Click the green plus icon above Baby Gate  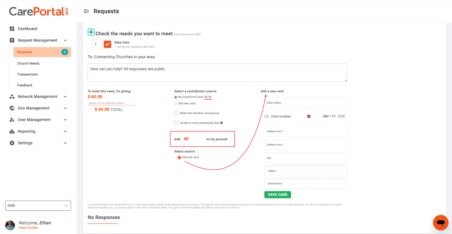[91, 32]
